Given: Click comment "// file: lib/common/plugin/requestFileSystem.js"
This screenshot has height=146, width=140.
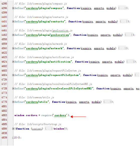Looking at the screenshot, I should [48, 71].
